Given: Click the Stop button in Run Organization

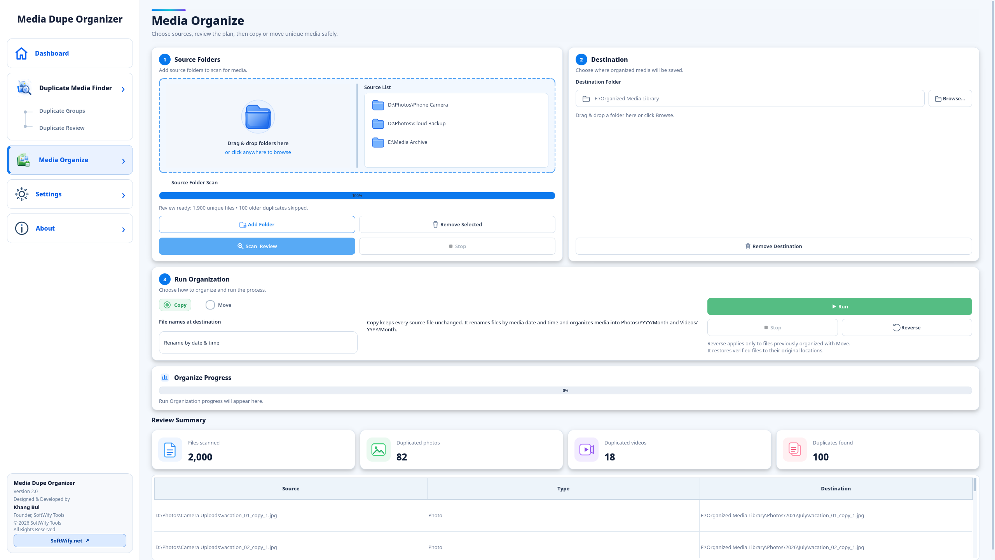Looking at the screenshot, I should click(772, 327).
